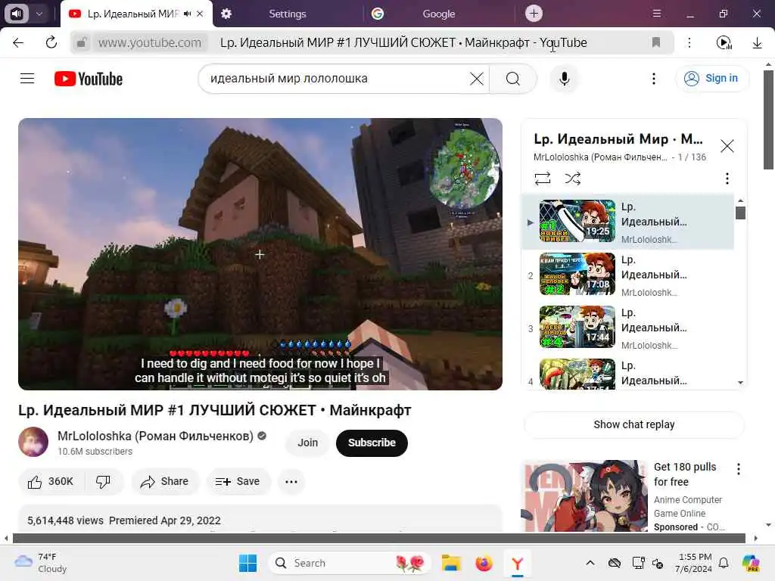Open a new browser tab
The height and width of the screenshot is (581, 775).
[534, 14]
